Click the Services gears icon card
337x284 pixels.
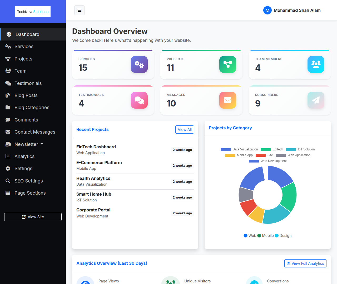(139, 64)
